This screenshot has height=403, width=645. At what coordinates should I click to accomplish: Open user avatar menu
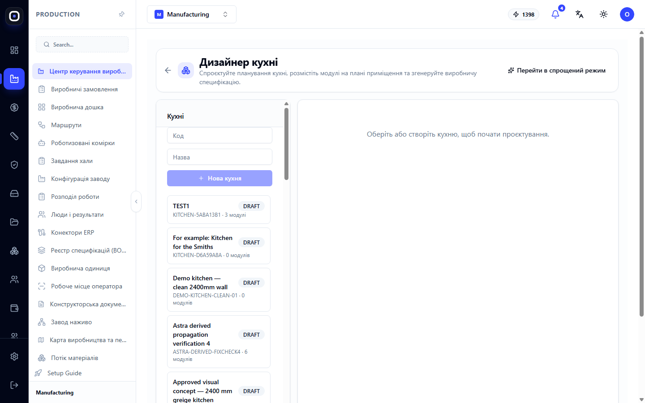point(627,14)
